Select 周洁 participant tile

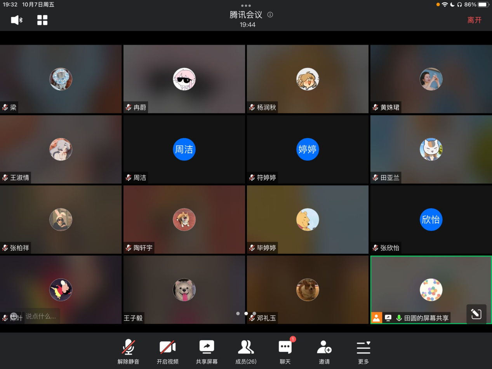[184, 149]
